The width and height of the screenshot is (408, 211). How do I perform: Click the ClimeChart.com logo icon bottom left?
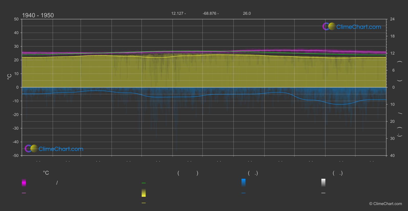[x=31, y=149]
